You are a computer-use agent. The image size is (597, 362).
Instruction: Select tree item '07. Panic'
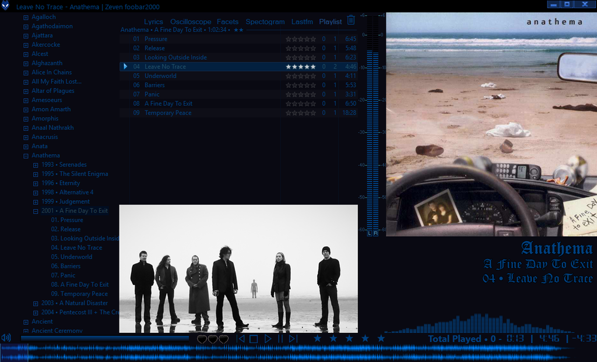63,275
